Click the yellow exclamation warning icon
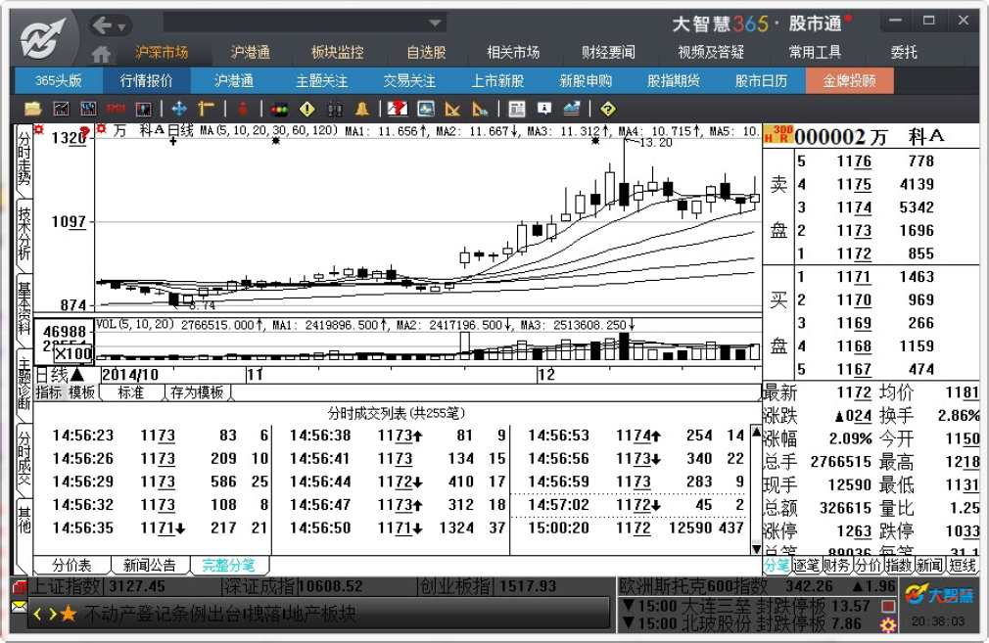Image resolution: width=989 pixels, height=643 pixels. pyautogui.click(x=307, y=109)
